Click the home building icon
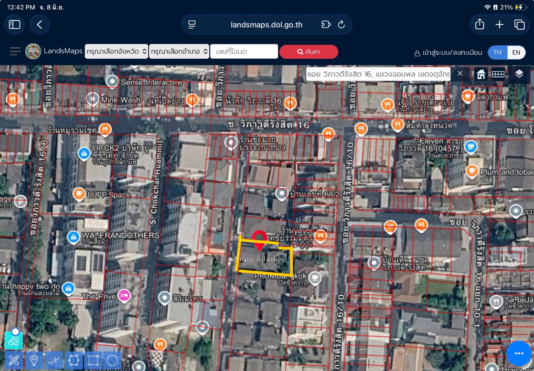 481,74
